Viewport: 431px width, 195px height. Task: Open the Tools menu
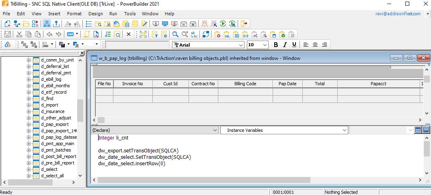point(130,14)
